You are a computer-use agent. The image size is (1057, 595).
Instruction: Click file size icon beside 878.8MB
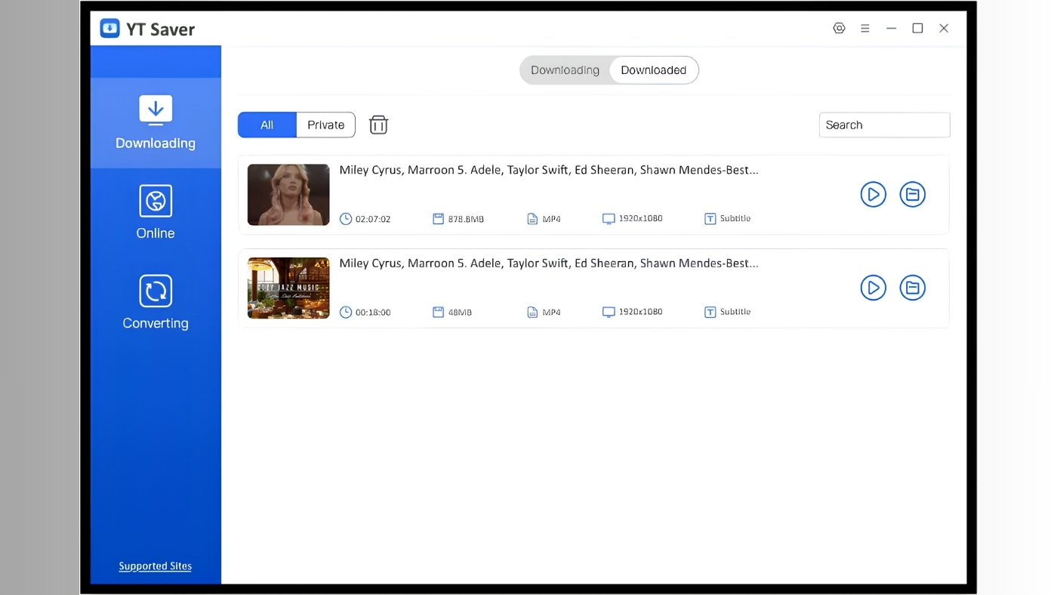(438, 219)
